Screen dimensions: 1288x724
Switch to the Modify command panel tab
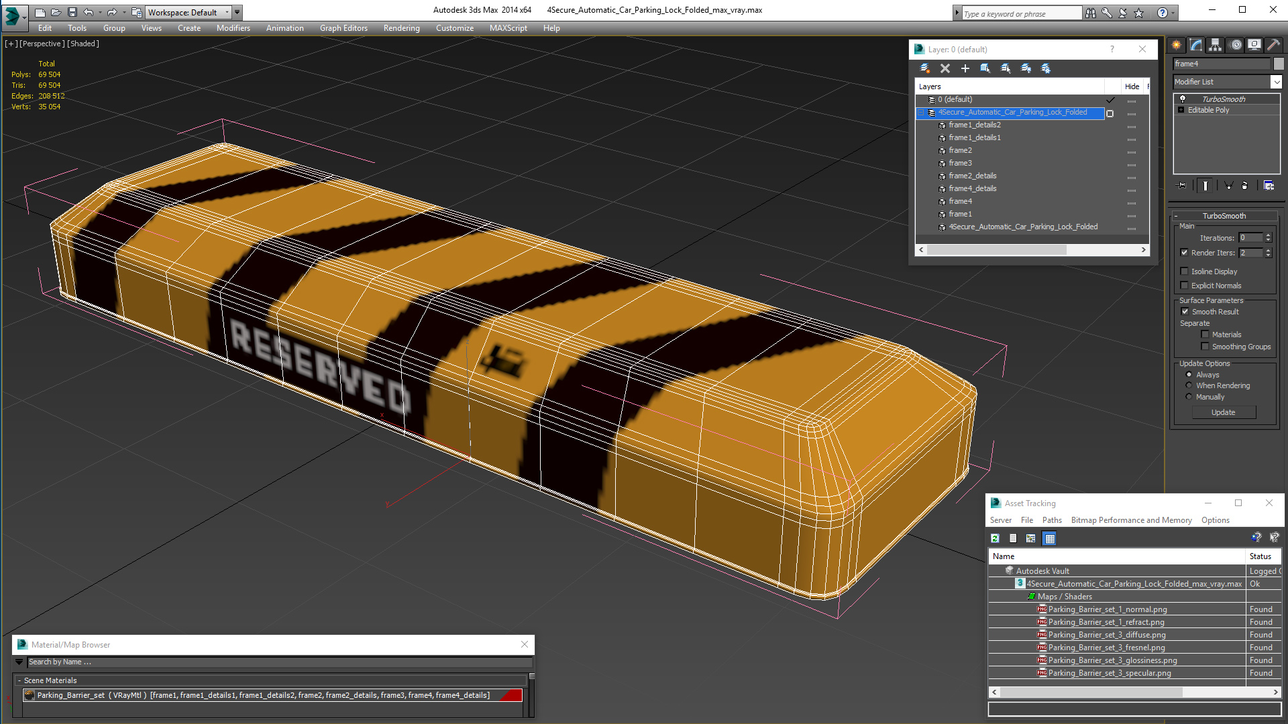[1195, 45]
